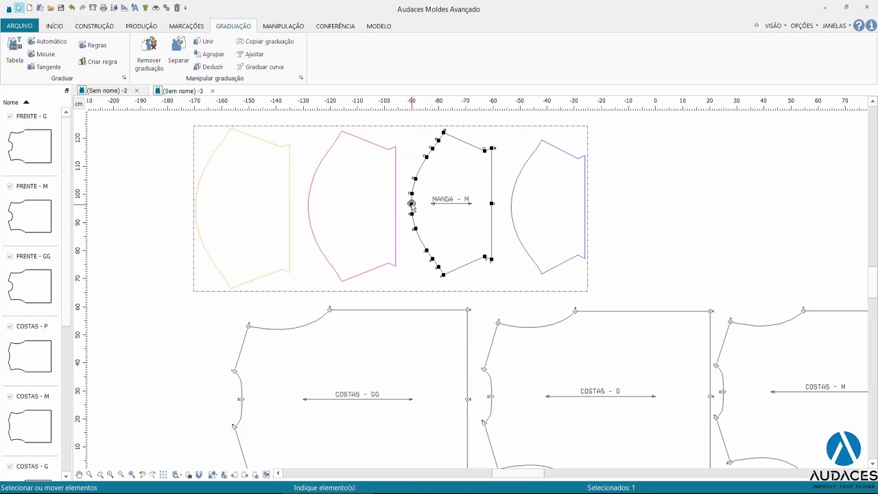Activate the pan hand tool
The height and width of the screenshot is (494, 878).
(x=79, y=474)
